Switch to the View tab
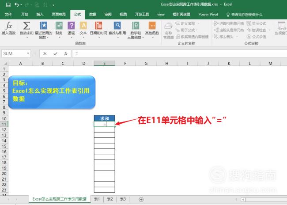The width and height of the screenshot is (287, 205). [x=123, y=14]
